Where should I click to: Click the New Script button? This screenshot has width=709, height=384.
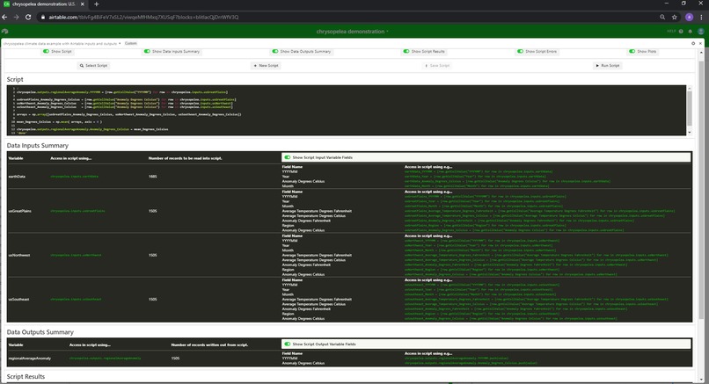[266, 66]
